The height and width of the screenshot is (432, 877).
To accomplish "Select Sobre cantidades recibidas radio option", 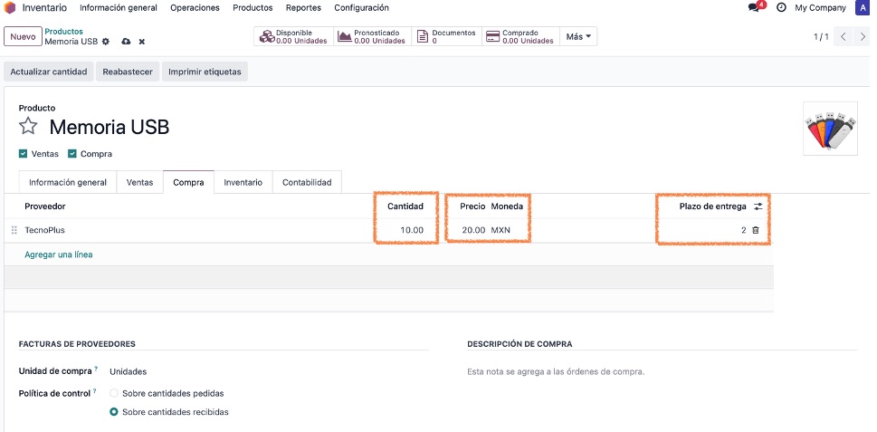I will click(114, 412).
